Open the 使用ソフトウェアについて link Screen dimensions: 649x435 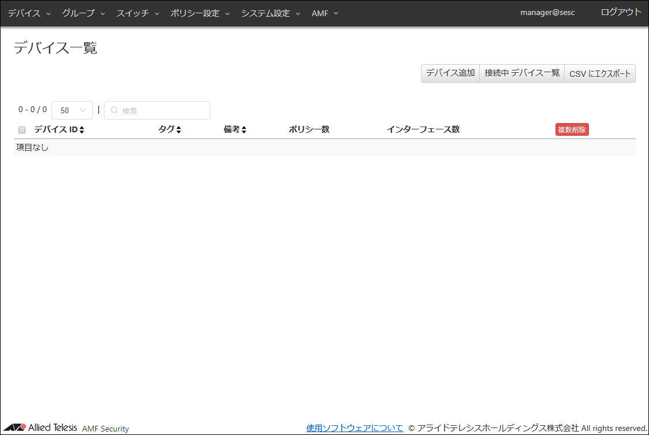tap(355, 428)
